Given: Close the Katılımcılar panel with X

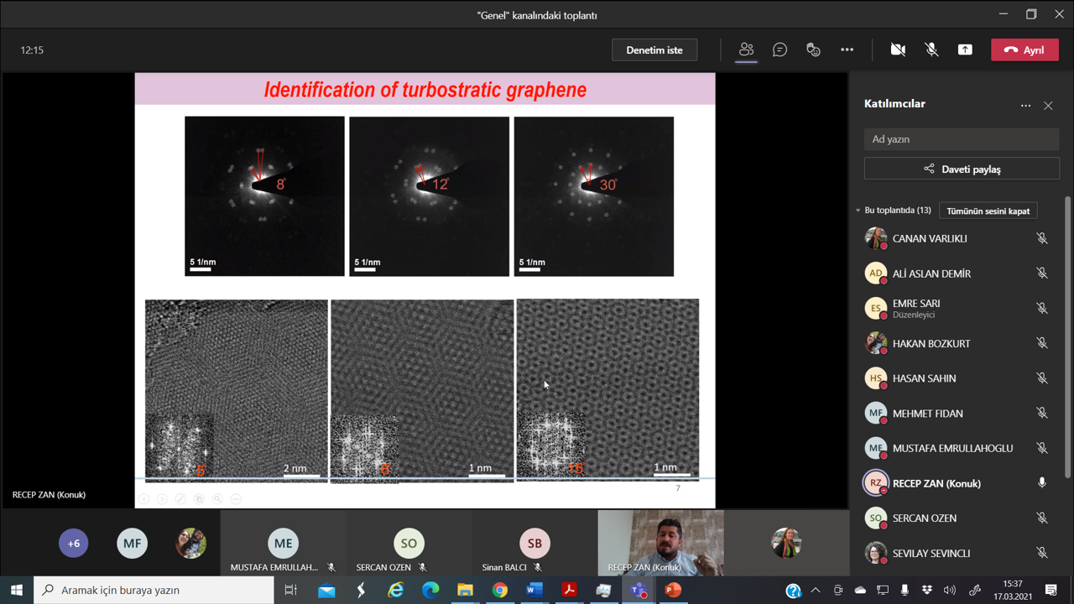Looking at the screenshot, I should (x=1048, y=106).
